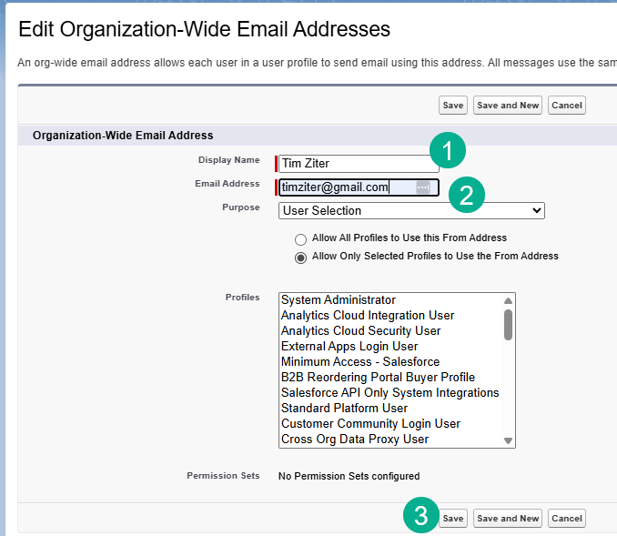
Task: Click the green step 3 marker
Action: [x=420, y=516]
